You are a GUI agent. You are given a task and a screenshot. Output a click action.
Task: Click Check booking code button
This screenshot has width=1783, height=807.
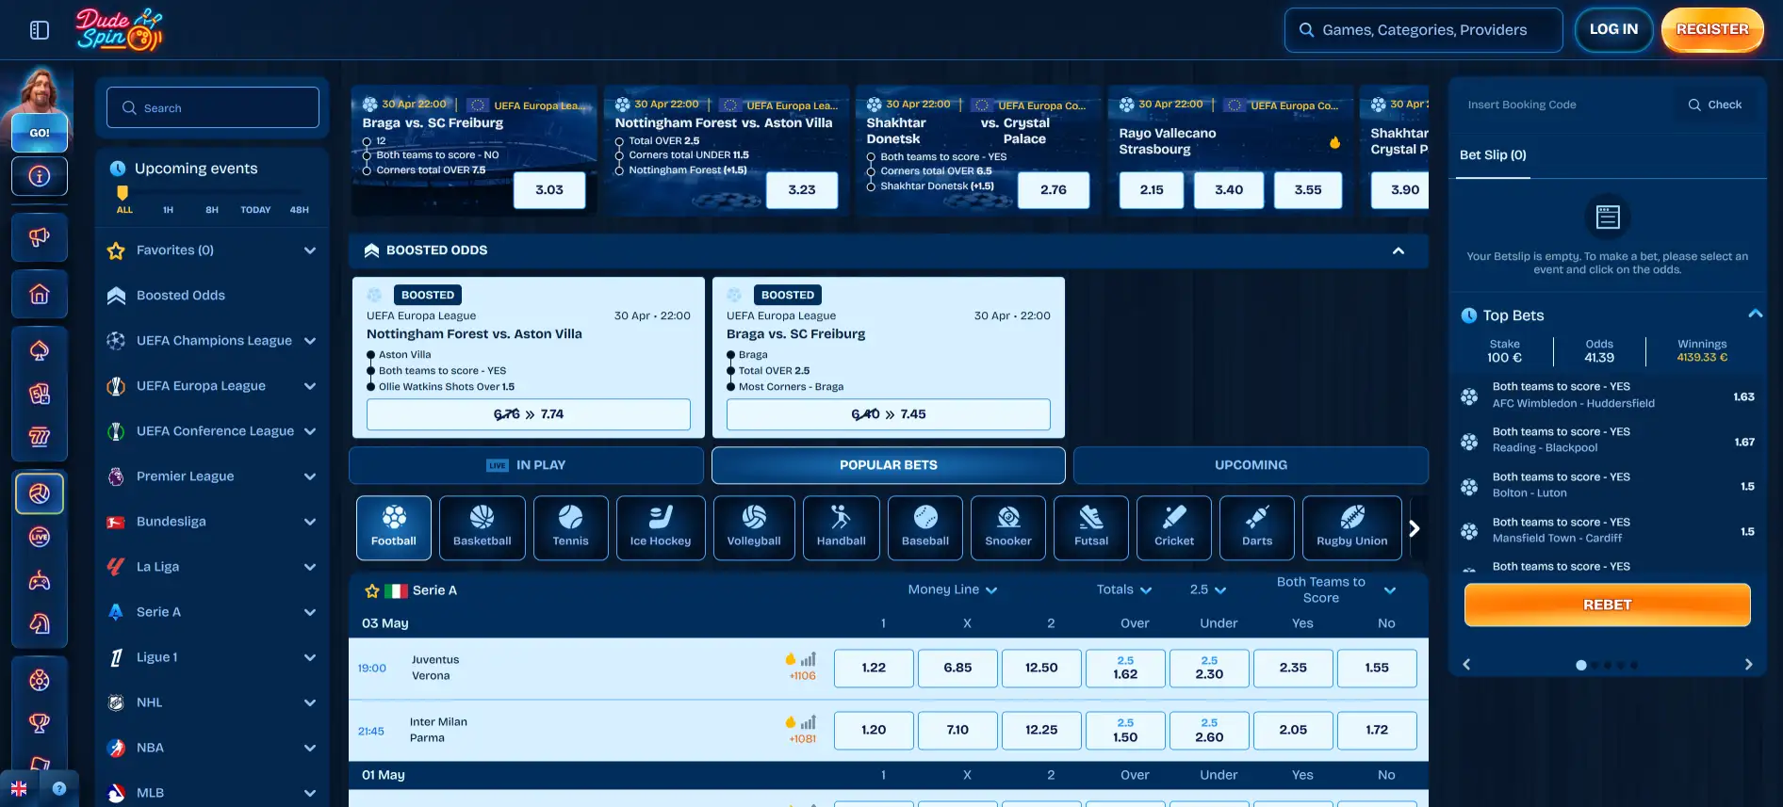point(1714,105)
